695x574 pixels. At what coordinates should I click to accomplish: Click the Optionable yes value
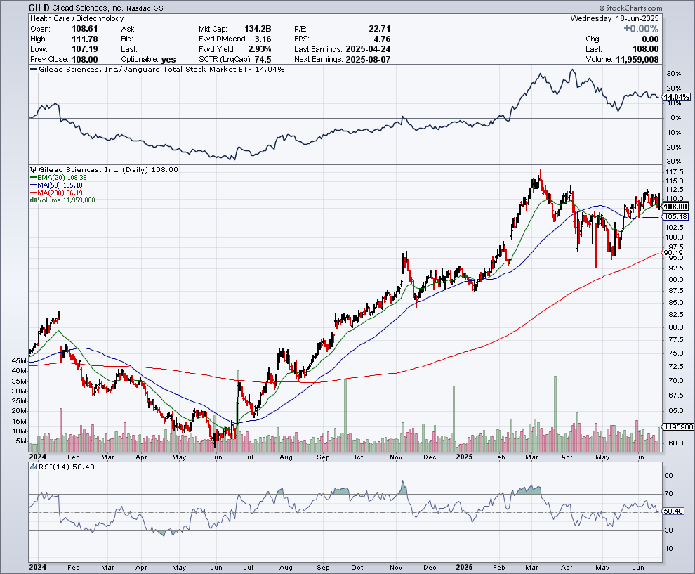[x=168, y=60]
